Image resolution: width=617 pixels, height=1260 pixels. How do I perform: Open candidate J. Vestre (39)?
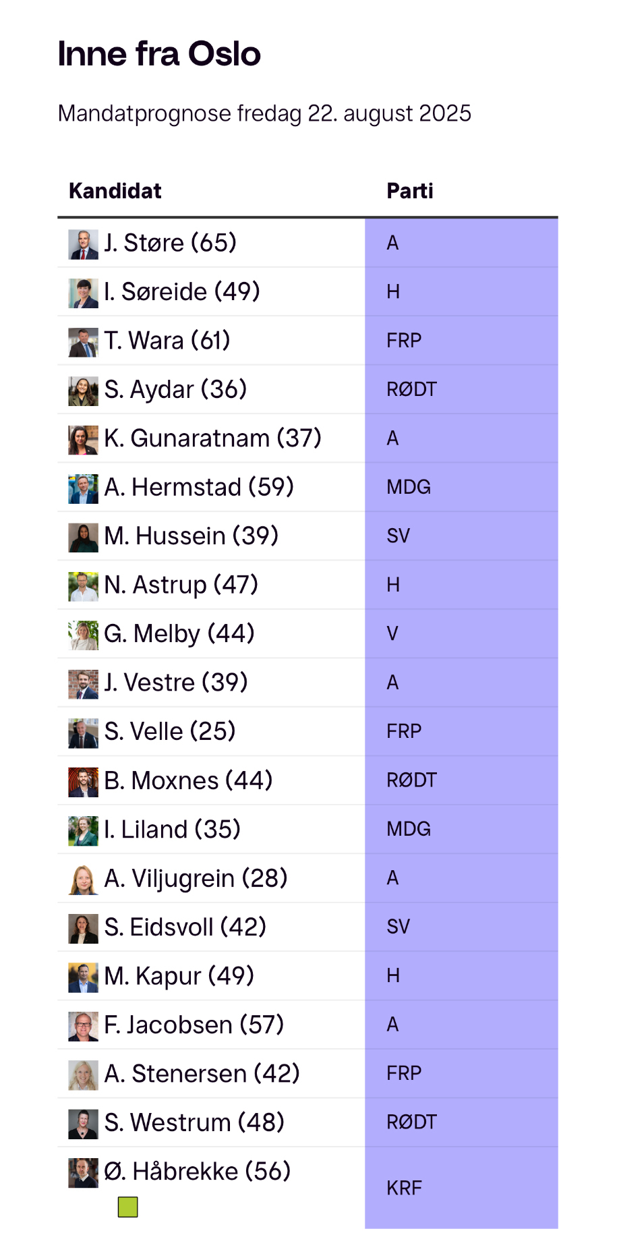coord(176,683)
